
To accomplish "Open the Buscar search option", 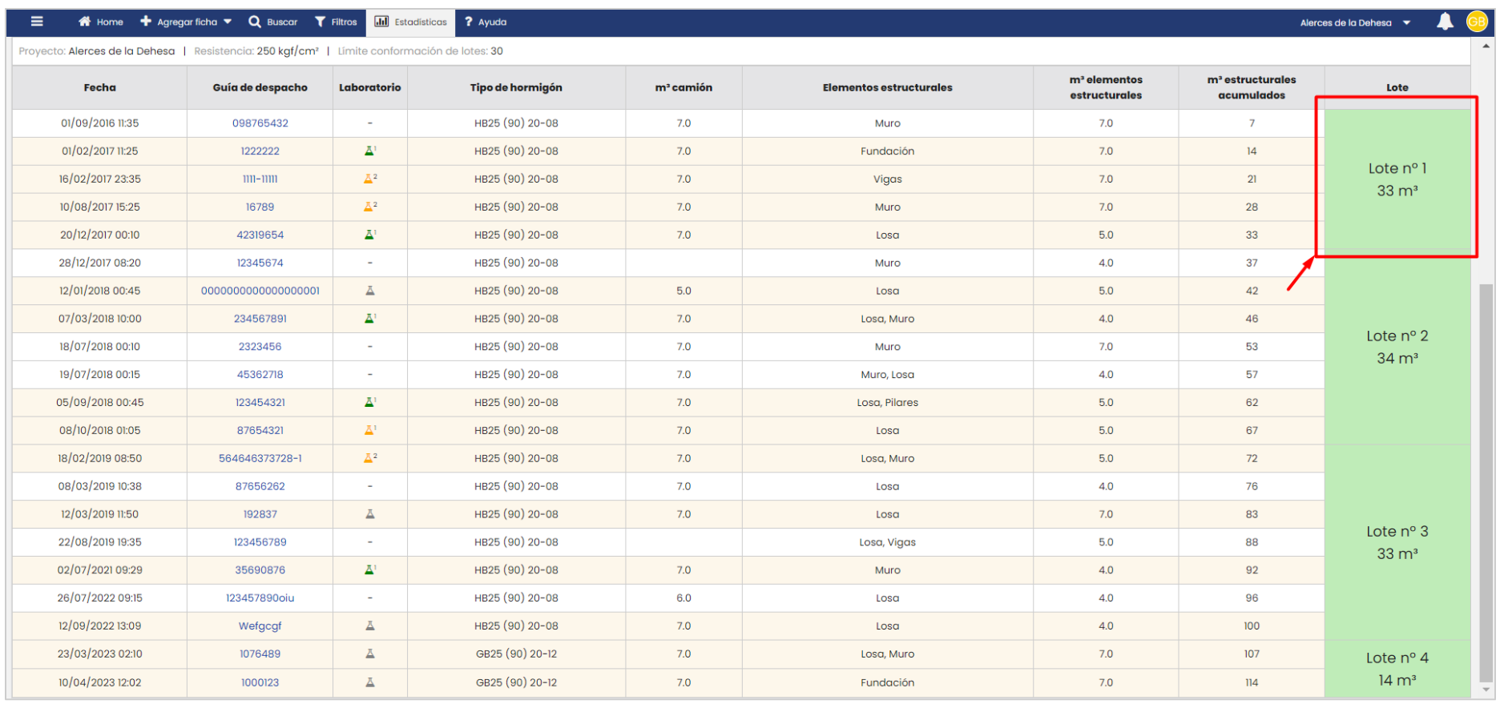I will tap(272, 22).
